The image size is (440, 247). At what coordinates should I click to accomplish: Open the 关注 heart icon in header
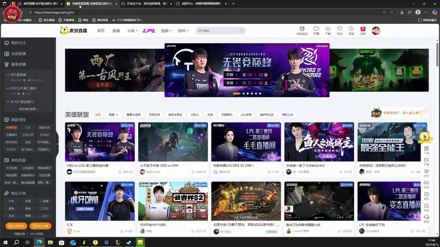pyautogui.click(x=340, y=29)
